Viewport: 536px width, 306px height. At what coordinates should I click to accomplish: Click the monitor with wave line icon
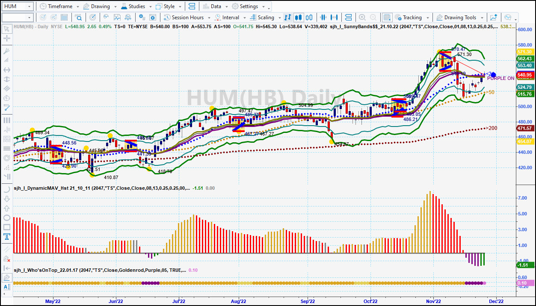tap(508, 18)
